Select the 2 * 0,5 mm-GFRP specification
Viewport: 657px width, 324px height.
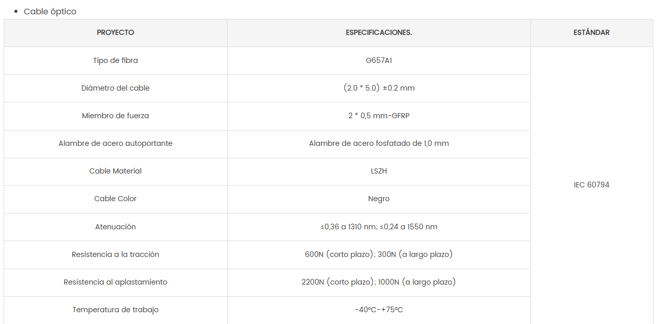coord(379,116)
